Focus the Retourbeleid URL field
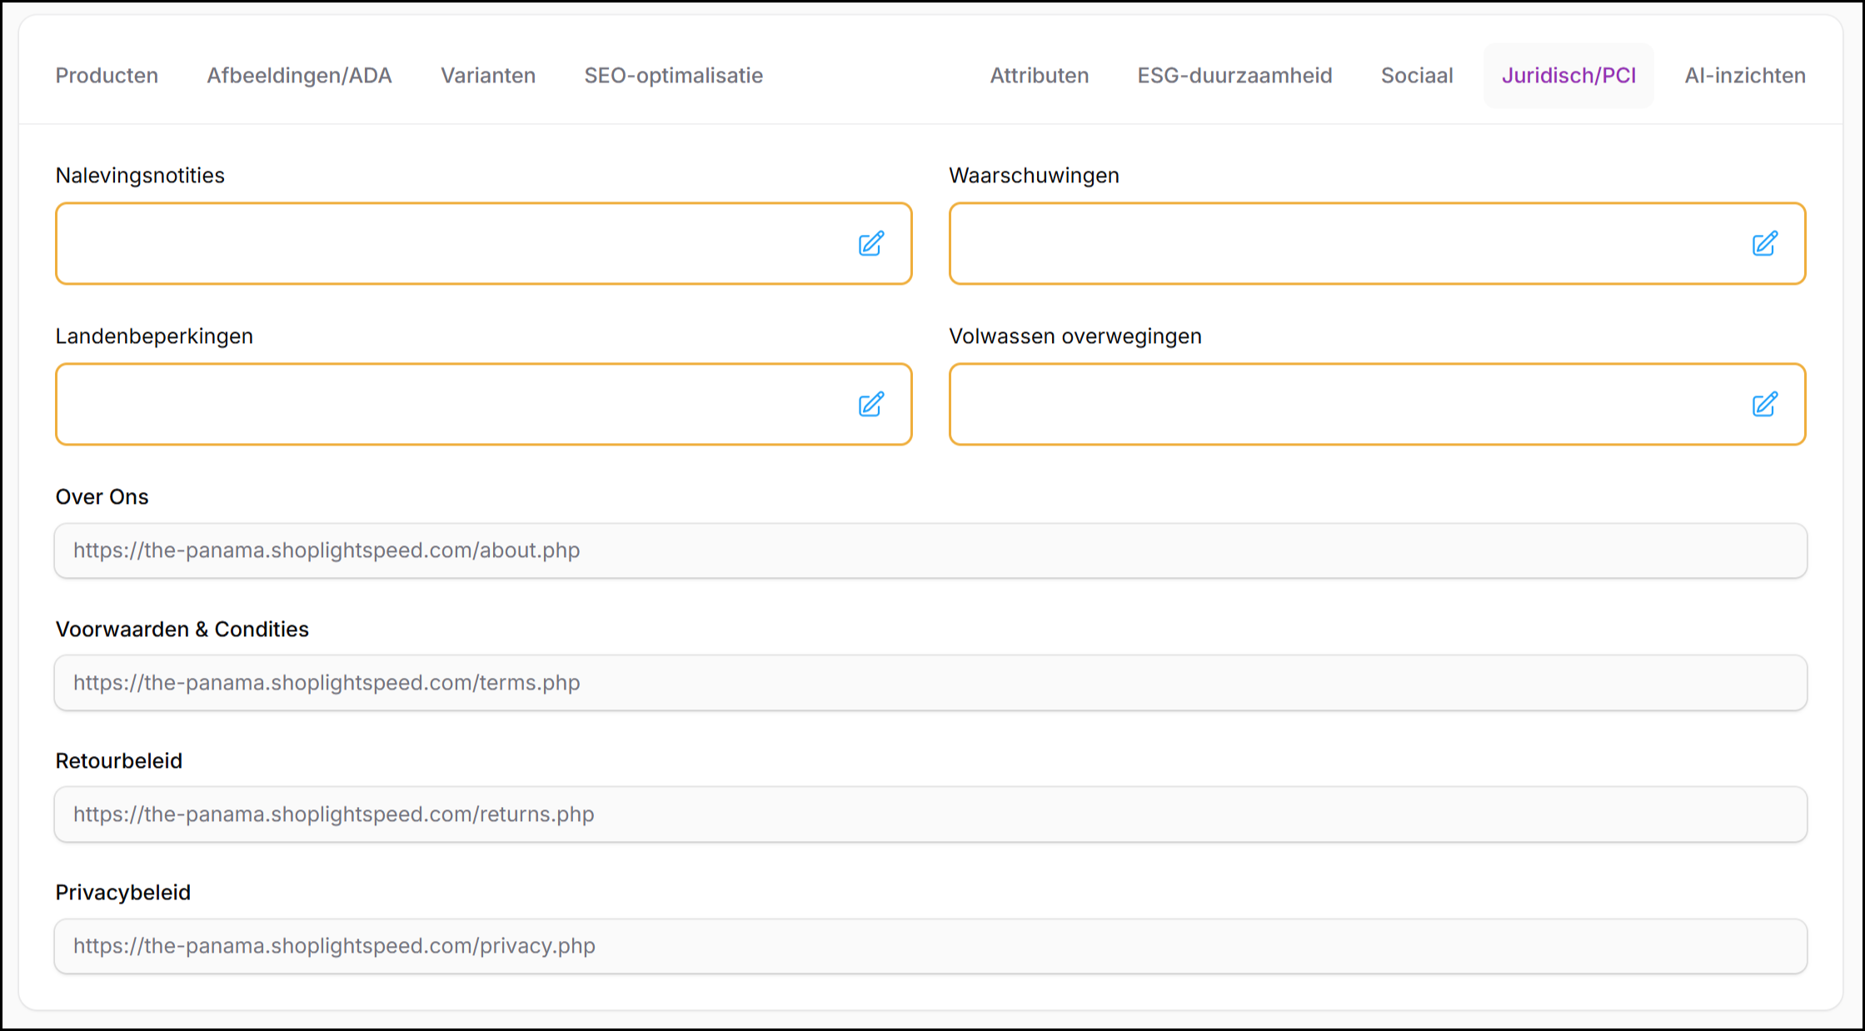The width and height of the screenshot is (1865, 1031). pos(930,814)
